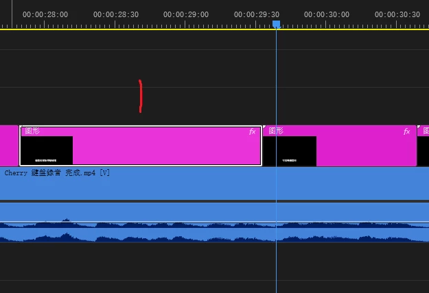The height and width of the screenshot is (293, 429).
Task: Select the Cherry 鍵盤錄音 完成.mp4 [V] video clip
Action: coord(214,183)
